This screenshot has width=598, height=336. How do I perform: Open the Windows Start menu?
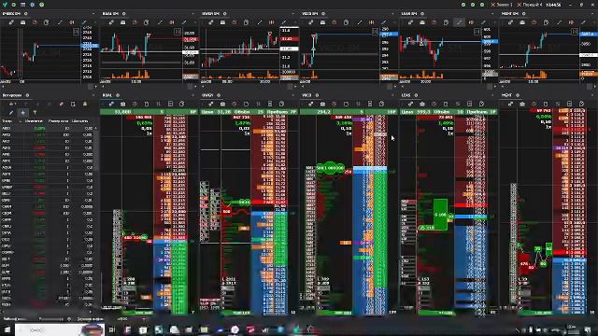(x=7, y=329)
